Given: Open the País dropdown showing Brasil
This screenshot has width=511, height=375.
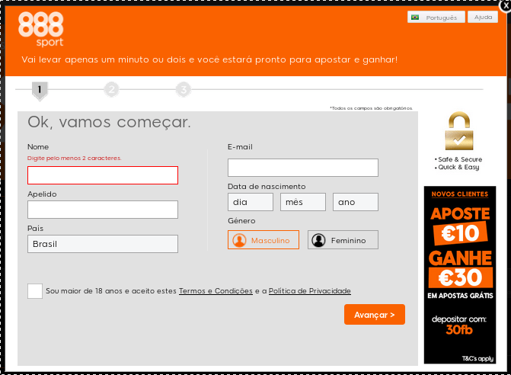Looking at the screenshot, I should [103, 244].
